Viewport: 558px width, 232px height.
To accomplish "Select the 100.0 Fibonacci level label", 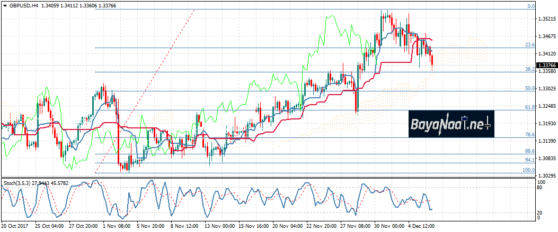I will click(528, 170).
